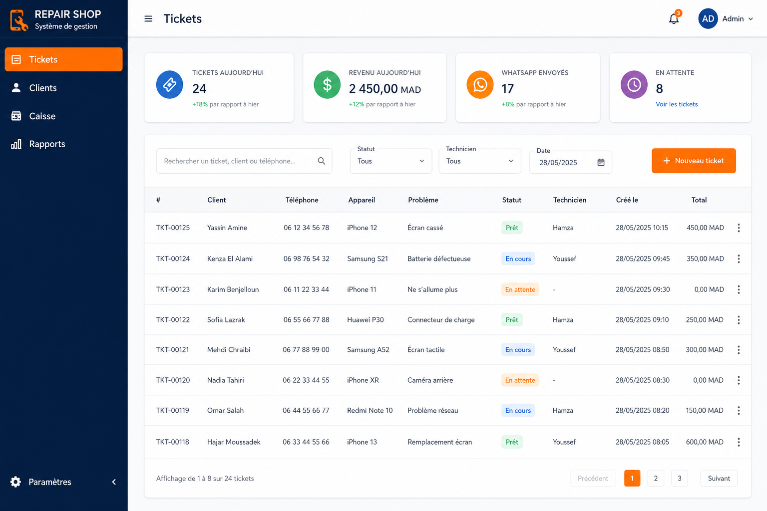Image resolution: width=767 pixels, height=511 pixels.
Task: Open row actions for TKT-00125
Action: 739,228
